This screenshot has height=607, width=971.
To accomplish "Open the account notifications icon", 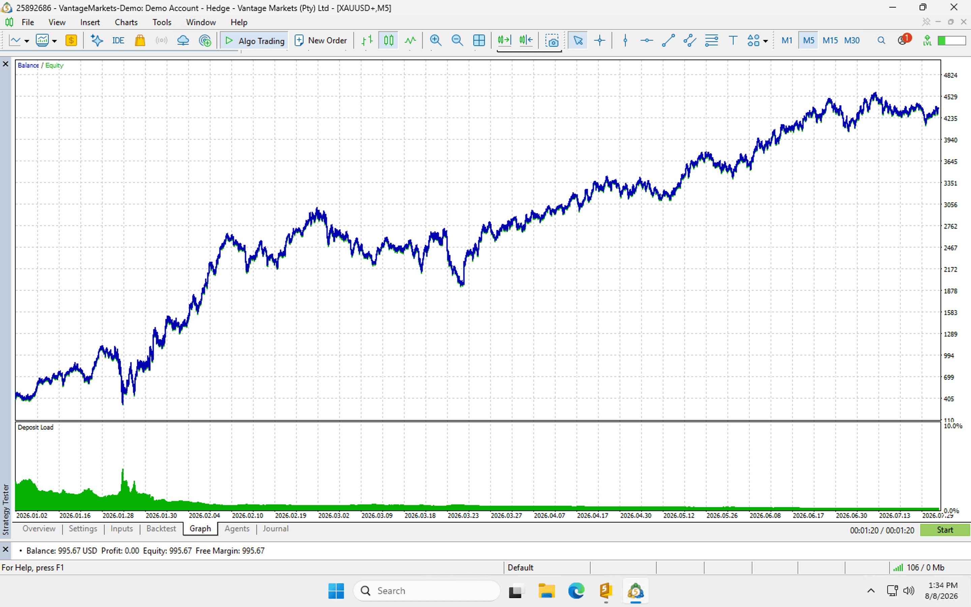I will [x=904, y=40].
